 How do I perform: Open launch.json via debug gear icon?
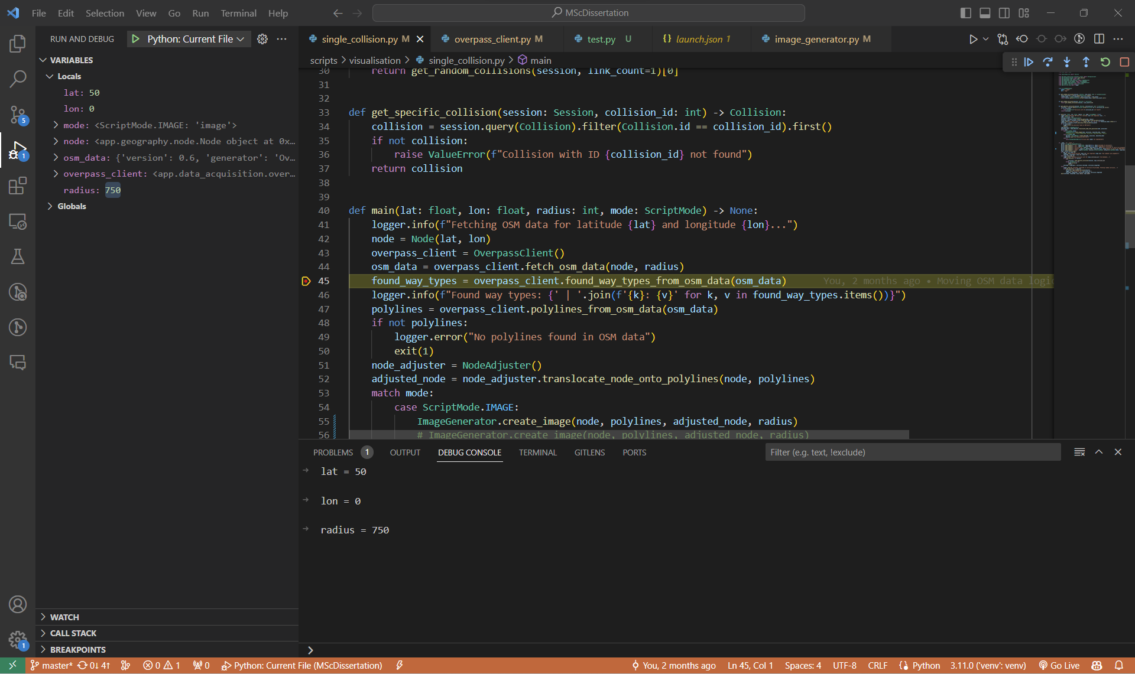[x=262, y=39]
